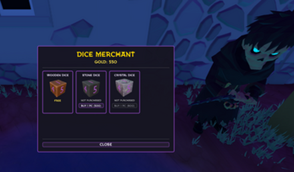Click Not Purchased status under Stone Dice
This screenshot has width=294, height=172.
coord(91,100)
